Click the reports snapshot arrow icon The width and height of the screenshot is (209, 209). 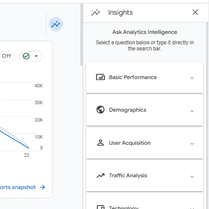[x=43, y=187]
